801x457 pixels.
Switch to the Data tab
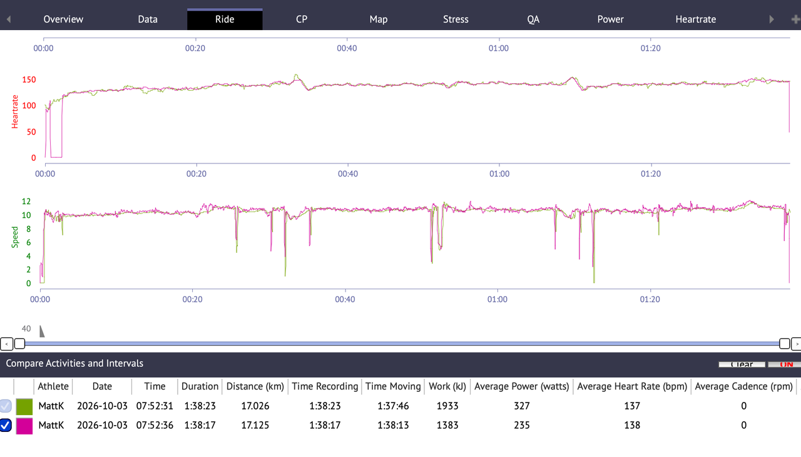[x=148, y=19]
